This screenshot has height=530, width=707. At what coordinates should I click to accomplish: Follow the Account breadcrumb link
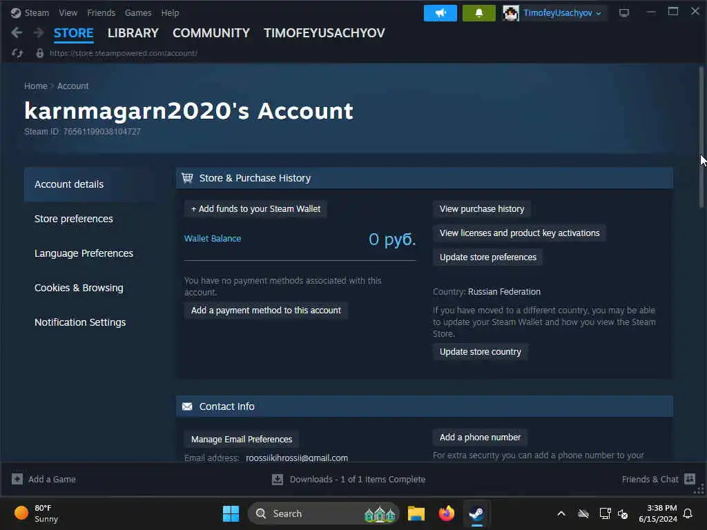click(72, 86)
